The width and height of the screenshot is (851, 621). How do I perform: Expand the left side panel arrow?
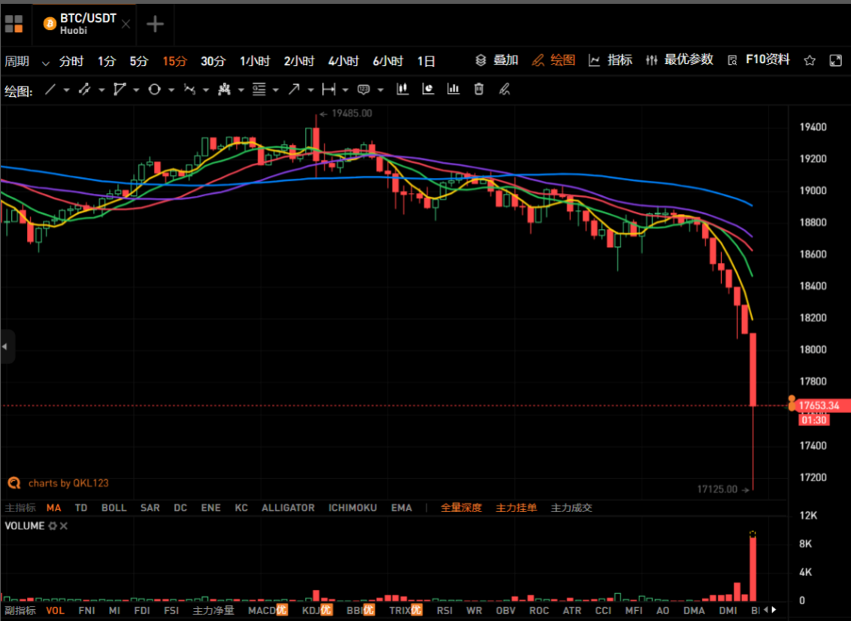point(6,347)
